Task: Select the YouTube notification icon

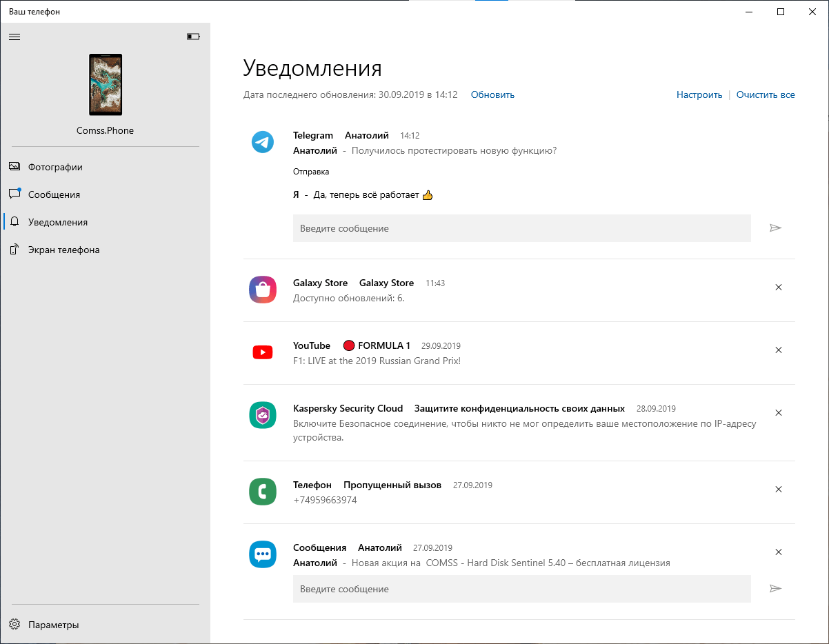Action: [263, 352]
